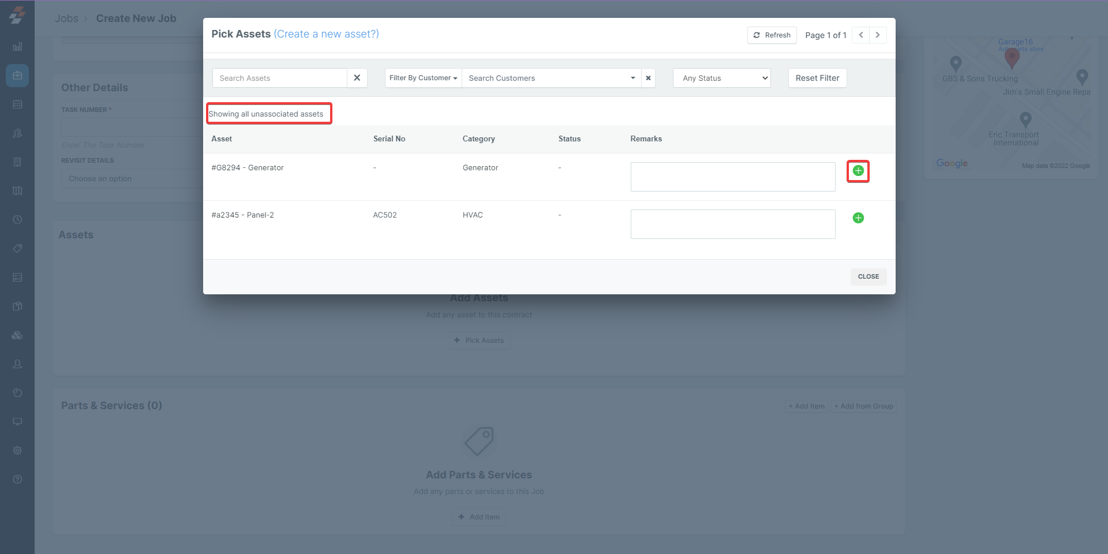Open the clock icon in the sidebar
The image size is (1108, 554).
click(x=17, y=220)
